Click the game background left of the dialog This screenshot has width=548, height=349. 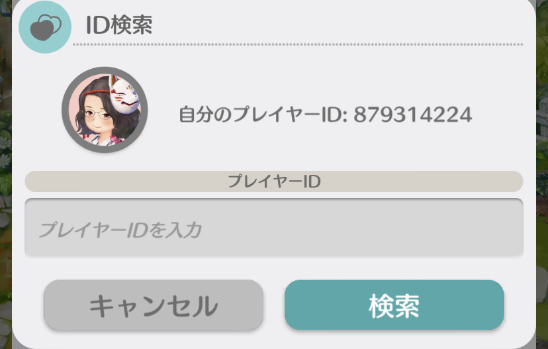5,175
